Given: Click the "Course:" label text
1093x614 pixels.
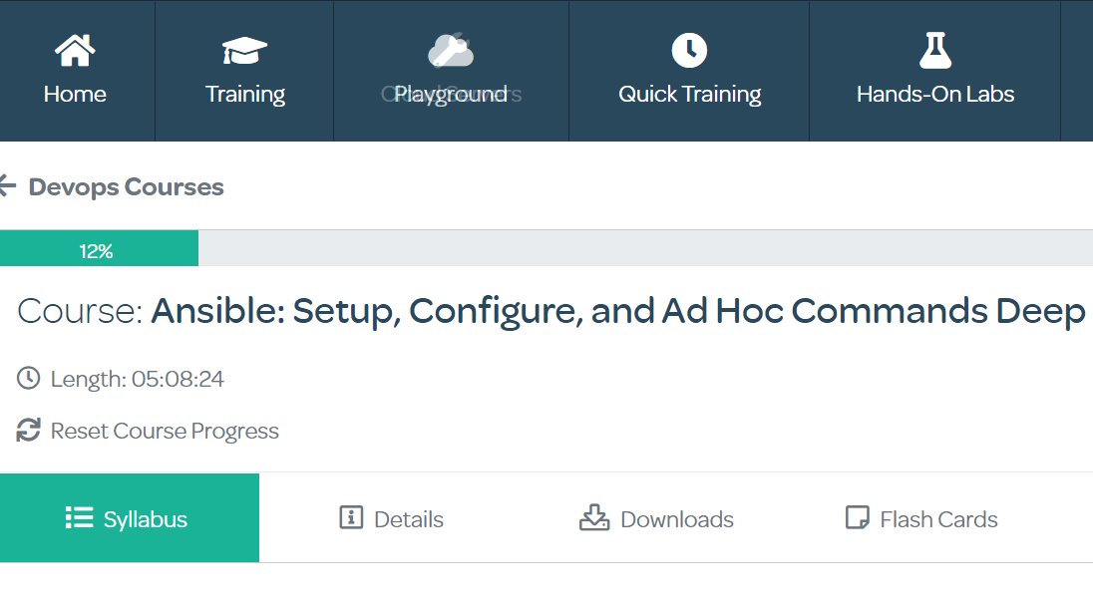Looking at the screenshot, I should 80,311.
